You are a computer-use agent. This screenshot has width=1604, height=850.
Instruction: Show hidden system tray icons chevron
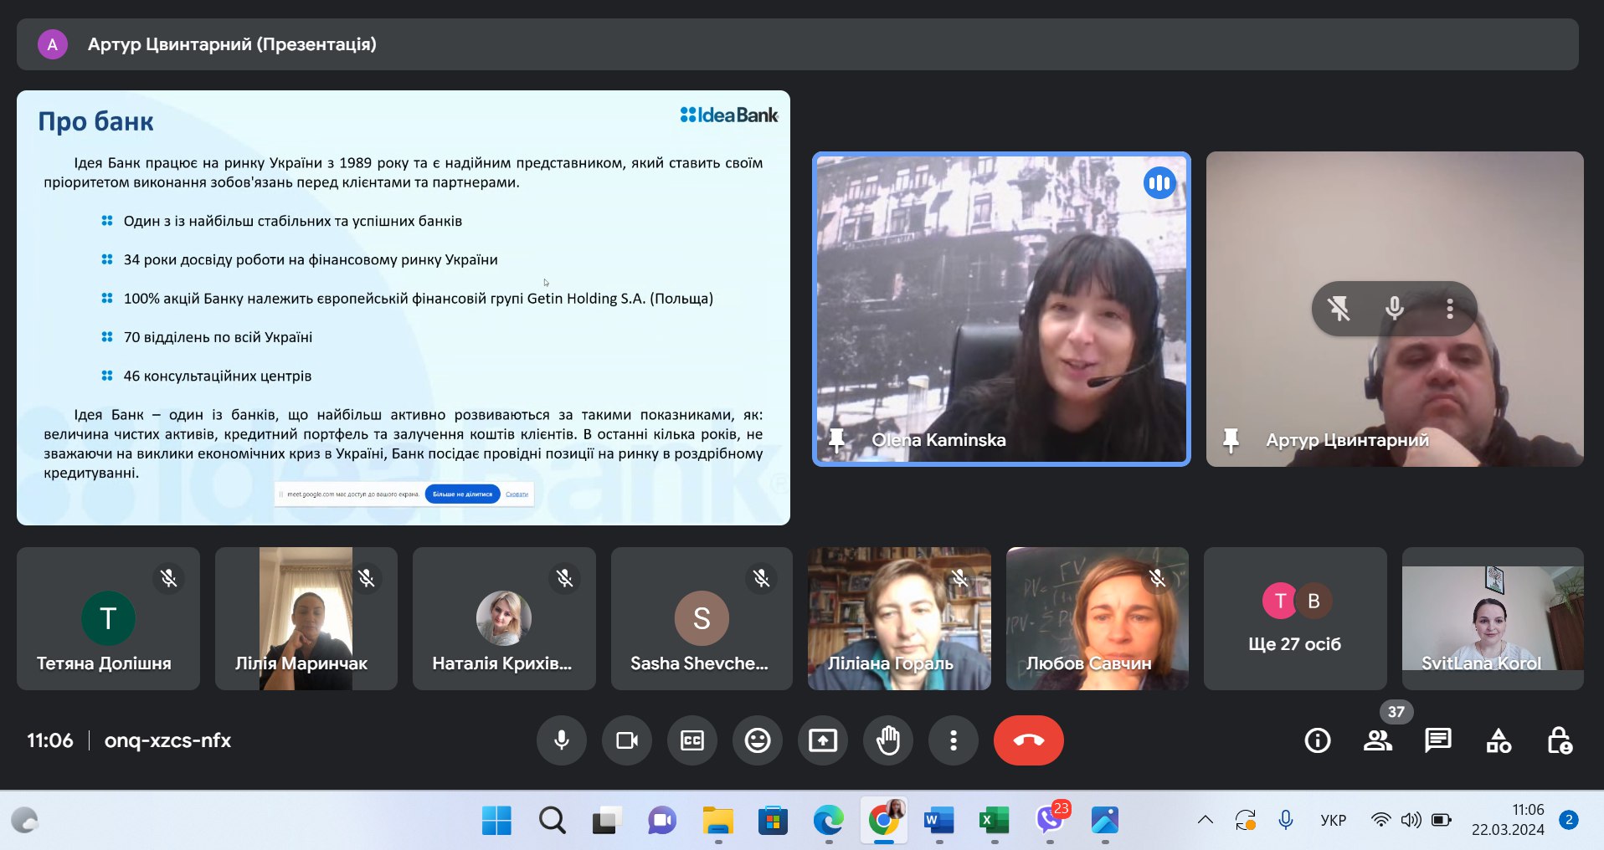(x=1206, y=820)
